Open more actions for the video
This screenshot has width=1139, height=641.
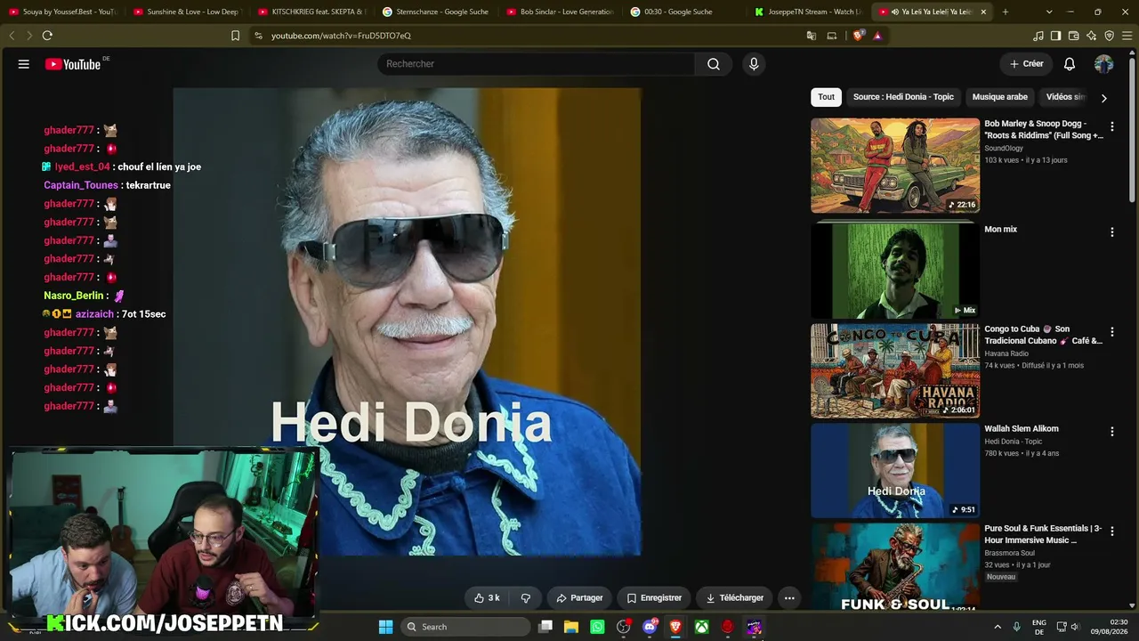pos(789,598)
